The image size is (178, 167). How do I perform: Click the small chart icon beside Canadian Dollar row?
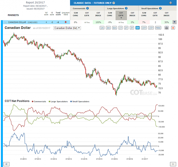click(x=5, y=22)
